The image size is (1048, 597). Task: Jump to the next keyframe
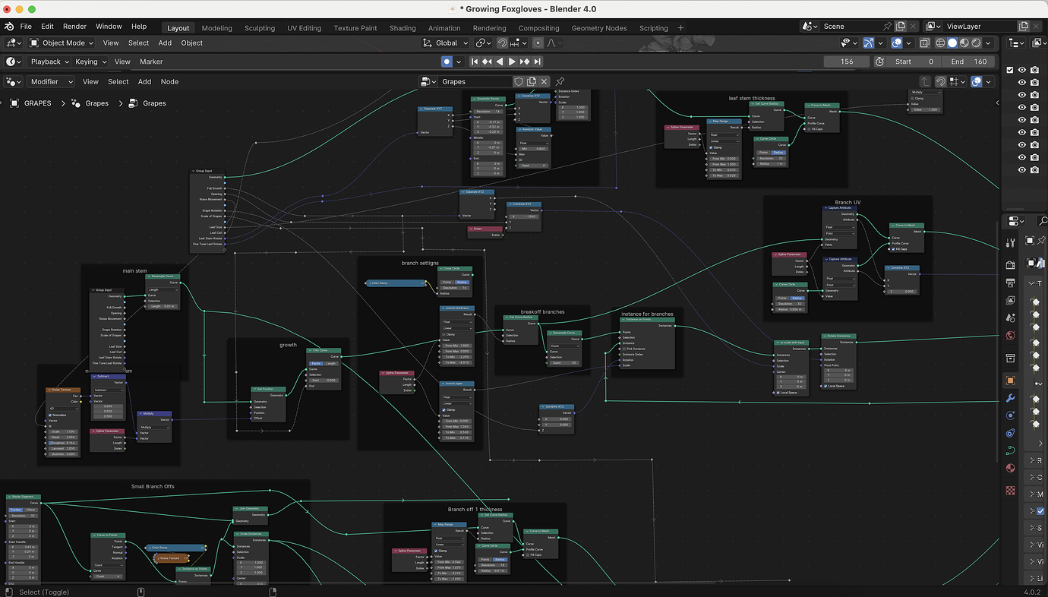pyautogui.click(x=525, y=62)
